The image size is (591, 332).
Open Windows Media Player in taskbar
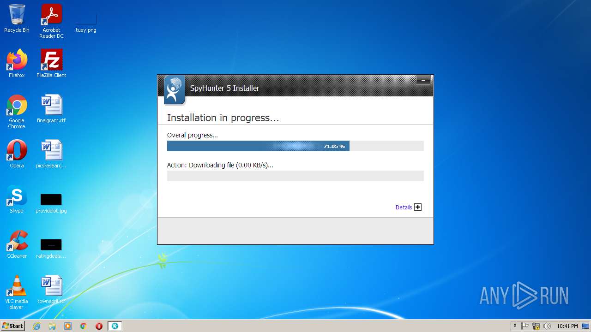coord(68,326)
